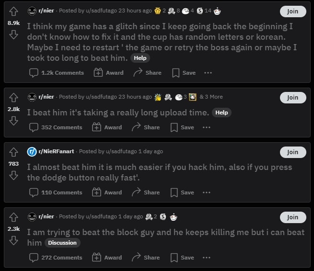Open more options on the r/NieRFanart post

(x=206, y=192)
